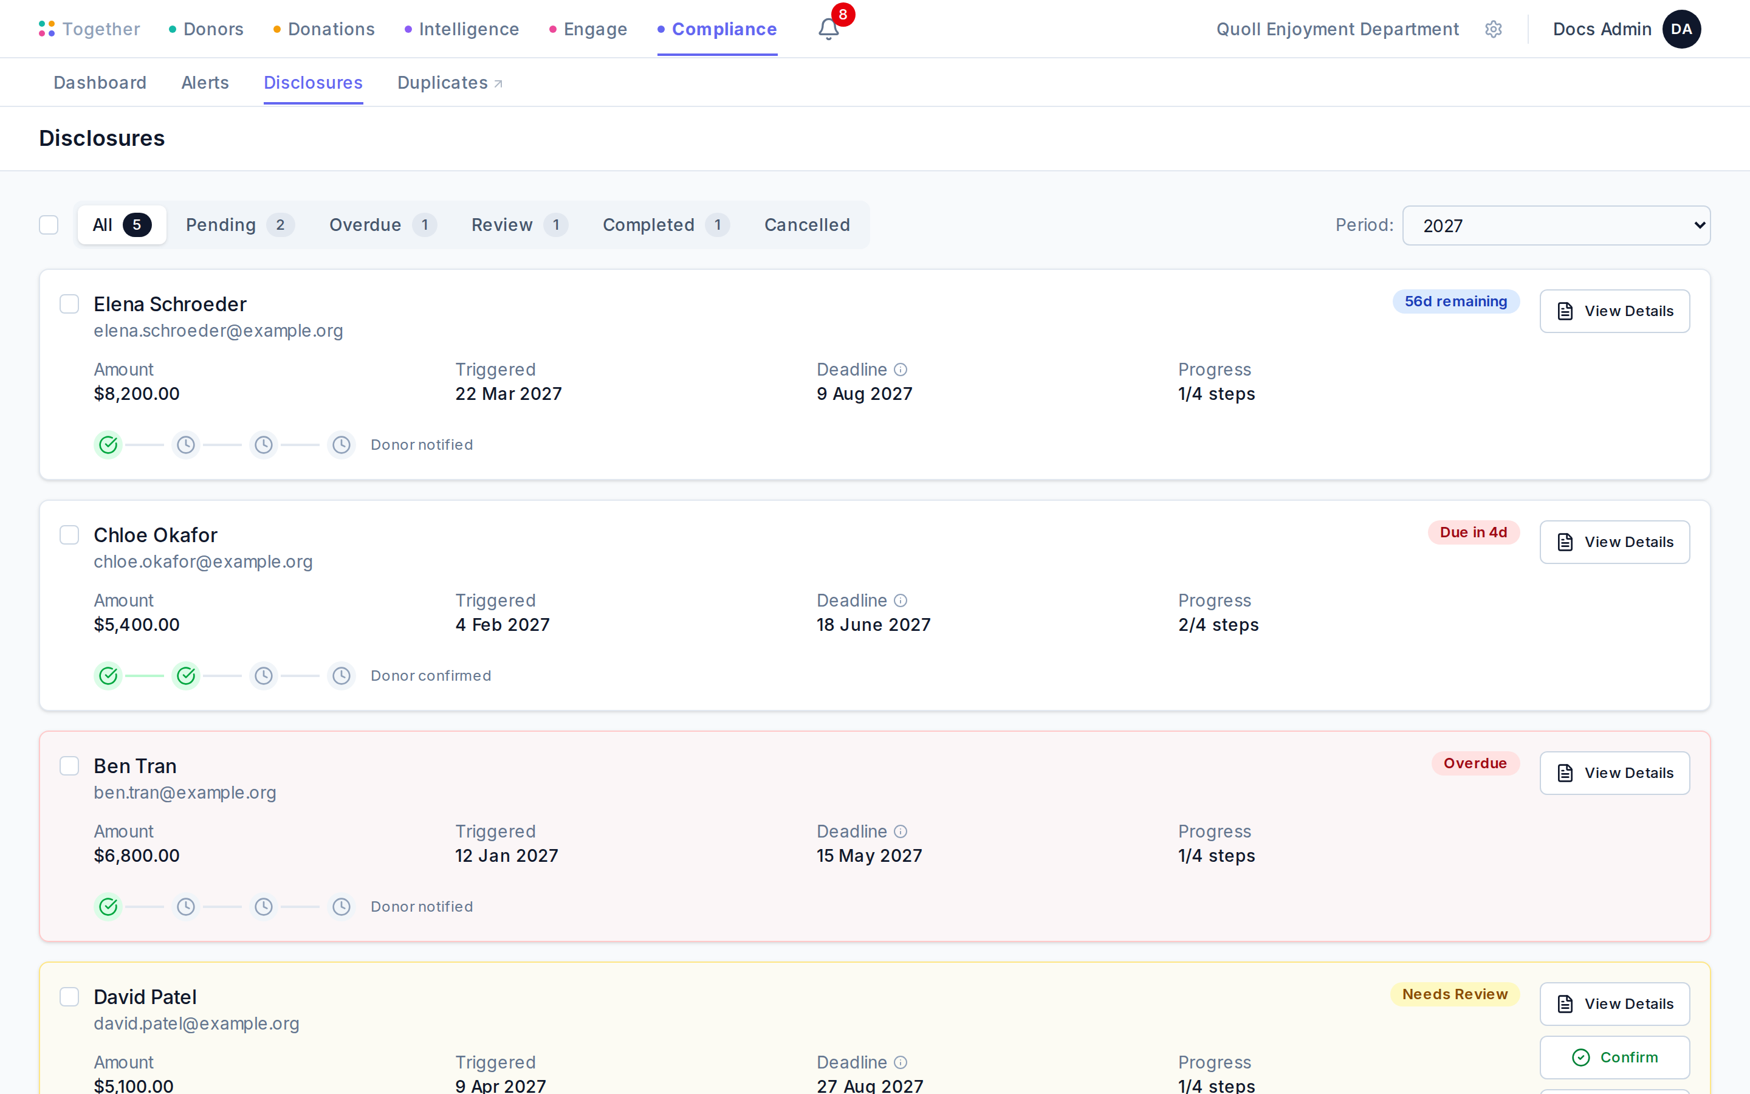Open settings gear next to Quoll Enjoyment Department
This screenshot has width=1750, height=1094.
click(x=1494, y=29)
